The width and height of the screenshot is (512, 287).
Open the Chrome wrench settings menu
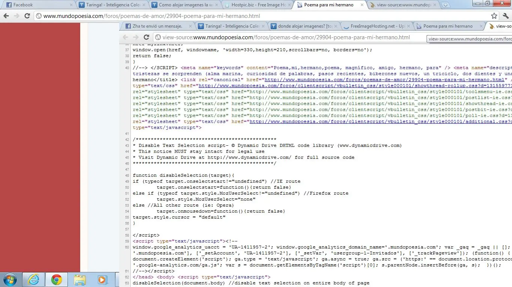(x=505, y=16)
